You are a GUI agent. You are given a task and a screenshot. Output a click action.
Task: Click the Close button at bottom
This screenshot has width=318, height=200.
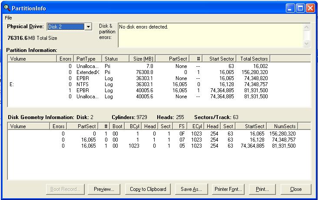coord(296,189)
